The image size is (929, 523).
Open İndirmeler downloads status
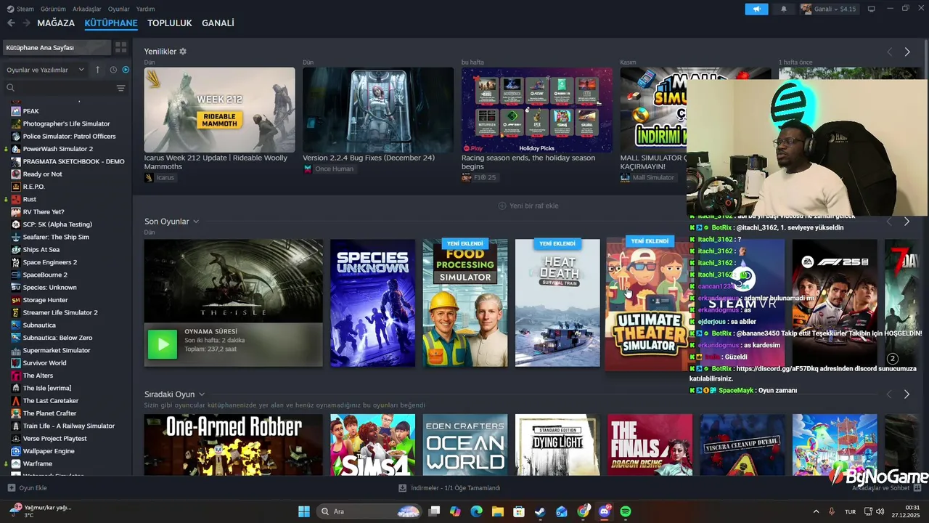[449, 488]
